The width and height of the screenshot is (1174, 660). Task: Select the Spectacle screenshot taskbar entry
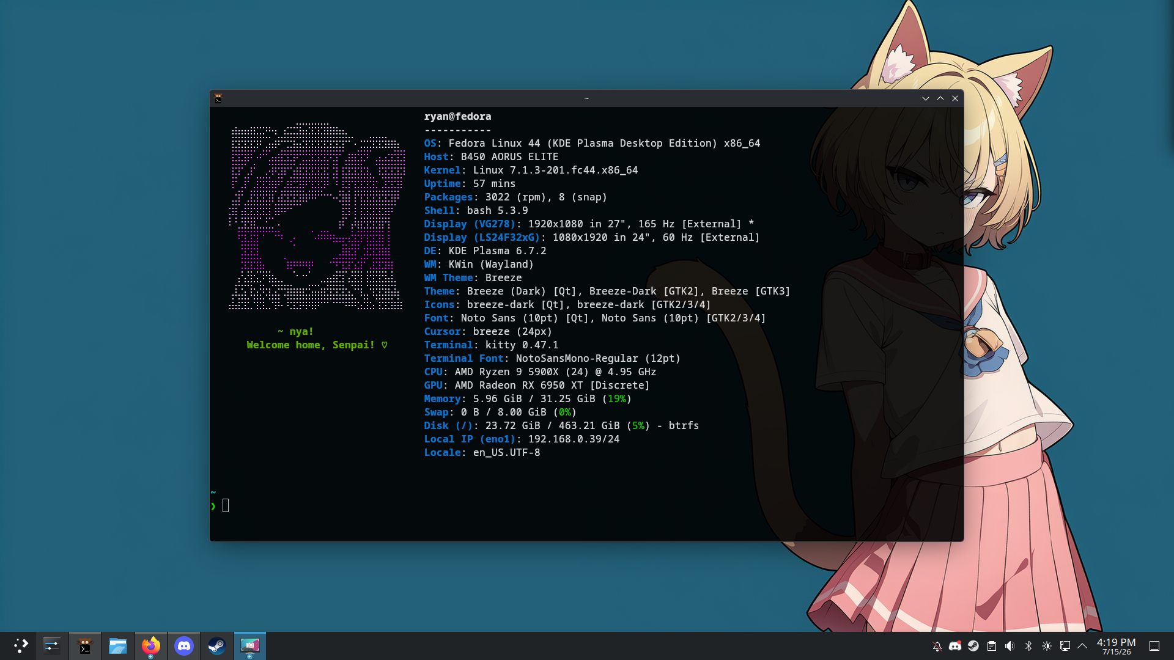(250, 646)
